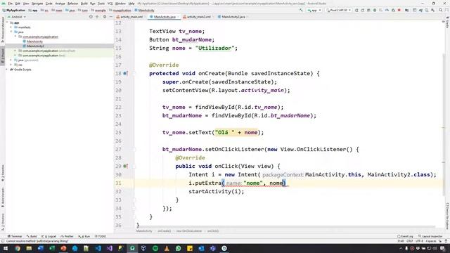This screenshot has width=450, height=253.
Task: Open the Build tool window tab
Action: click(32, 236)
